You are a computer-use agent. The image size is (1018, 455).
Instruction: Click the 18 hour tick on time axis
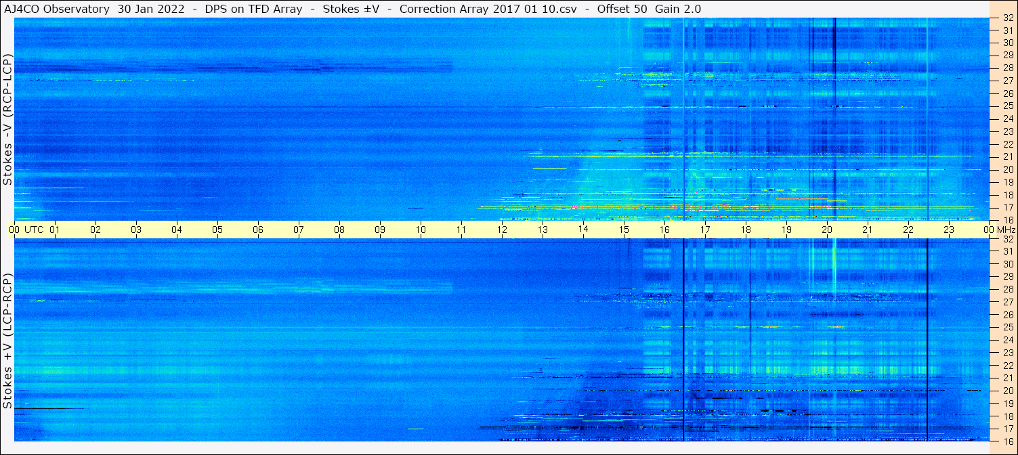pyautogui.click(x=746, y=230)
